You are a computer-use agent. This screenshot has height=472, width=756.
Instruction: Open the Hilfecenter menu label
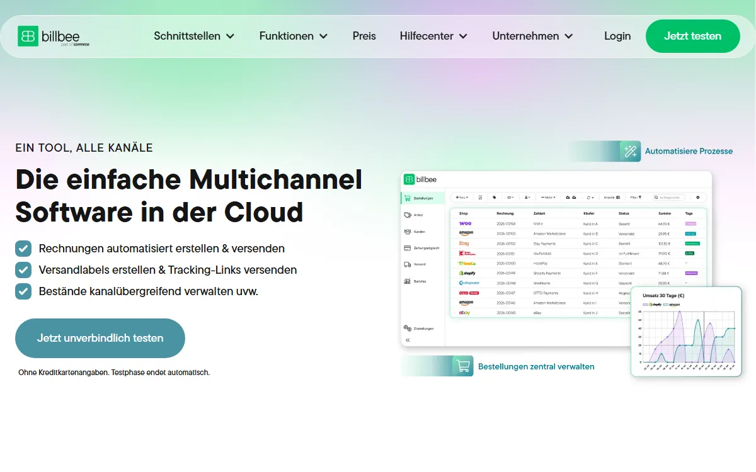pos(427,36)
